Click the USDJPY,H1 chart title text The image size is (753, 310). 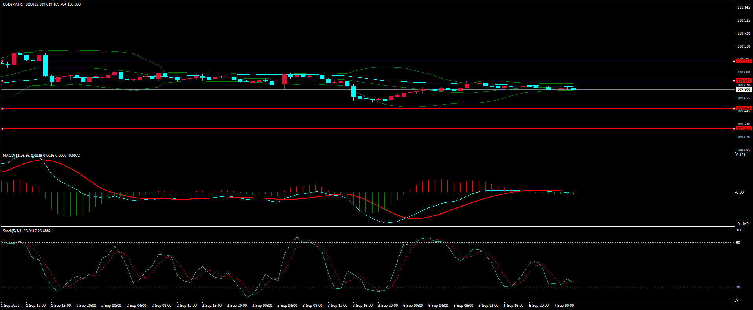pos(13,4)
